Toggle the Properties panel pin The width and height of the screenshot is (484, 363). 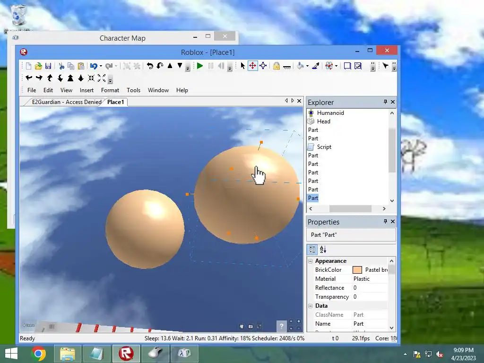385,221
